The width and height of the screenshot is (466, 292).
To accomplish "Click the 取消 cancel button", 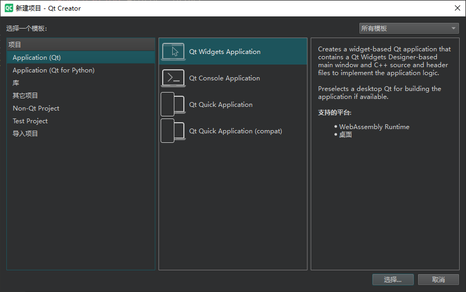I will click(439, 279).
